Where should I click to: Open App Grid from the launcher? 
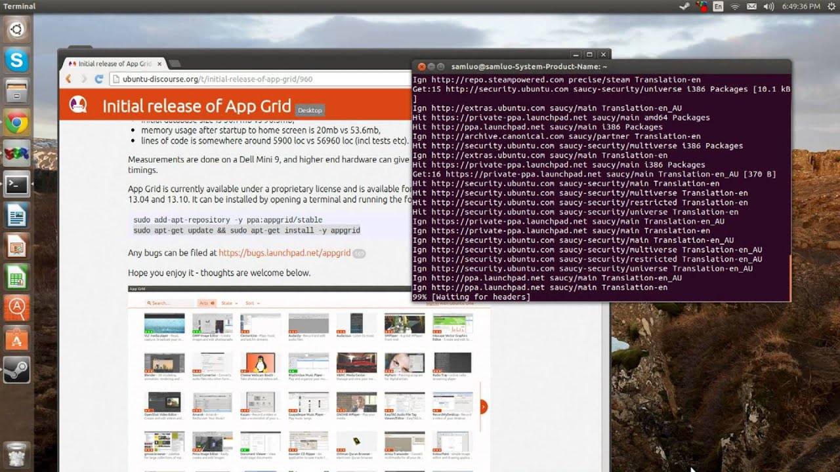point(16,309)
